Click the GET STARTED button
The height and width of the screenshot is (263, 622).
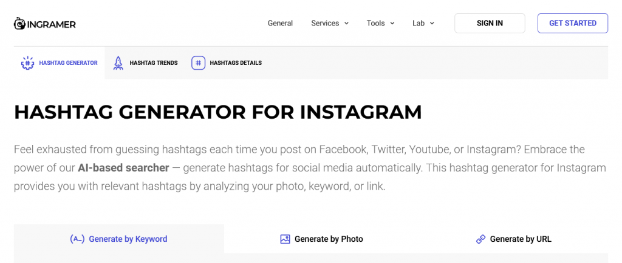[573, 24]
